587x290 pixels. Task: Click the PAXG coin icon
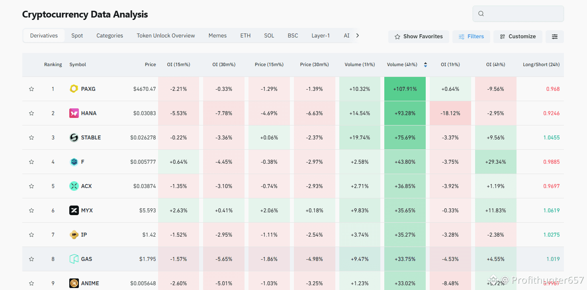(x=74, y=89)
